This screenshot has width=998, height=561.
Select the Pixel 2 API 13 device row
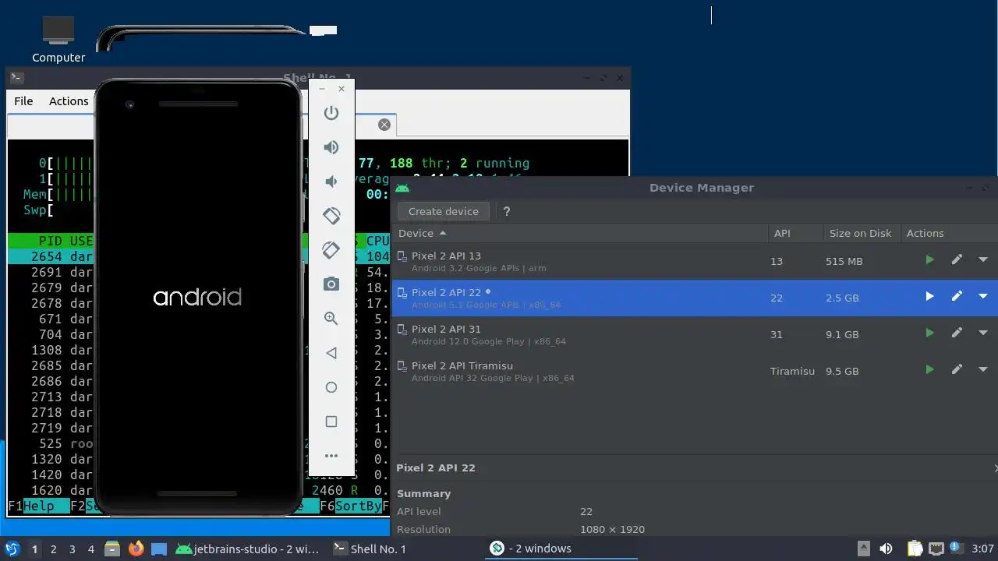[695, 261]
